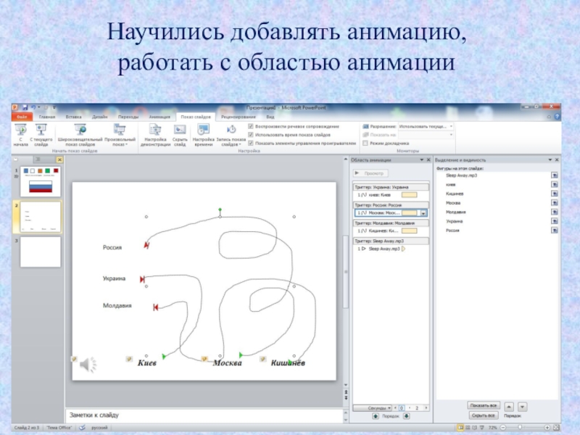Switch to the 'Анимация' ribbon tab

point(159,116)
